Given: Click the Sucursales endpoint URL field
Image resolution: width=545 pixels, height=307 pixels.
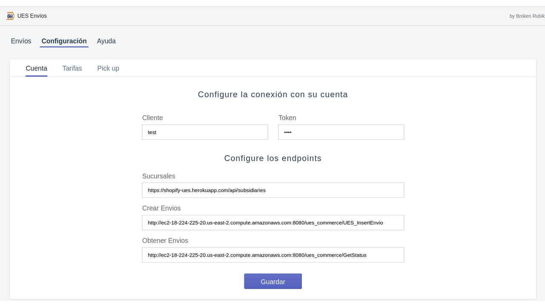Looking at the screenshot, I should pyautogui.click(x=273, y=190).
